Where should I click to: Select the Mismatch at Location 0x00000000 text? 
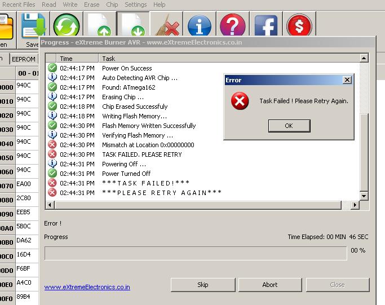click(148, 145)
